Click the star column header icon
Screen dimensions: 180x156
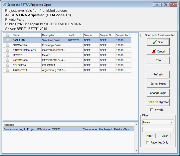(7, 35)
